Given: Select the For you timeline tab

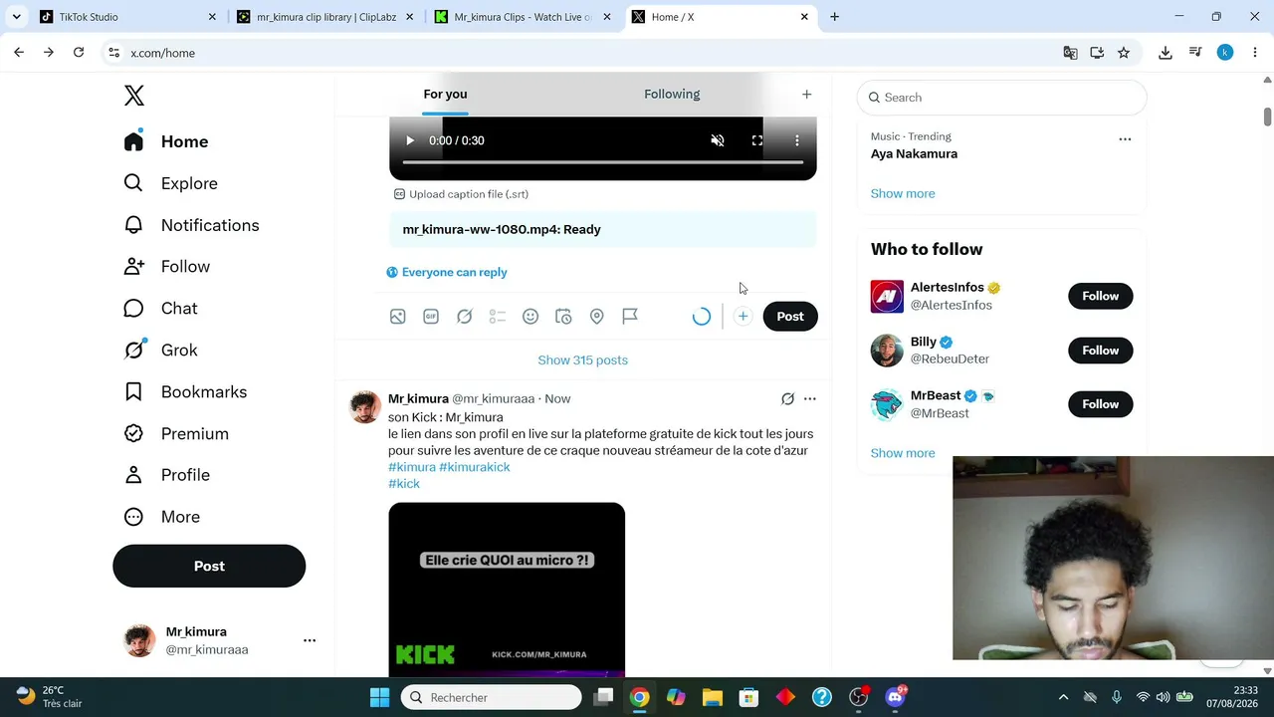Looking at the screenshot, I should coord(445,95).
